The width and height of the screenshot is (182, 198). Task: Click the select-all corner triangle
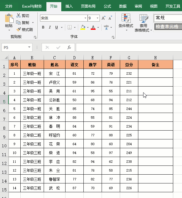tap(6, 58)
